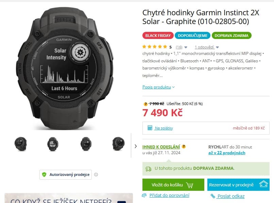The image size is (274, 203).
Task: Click the five-star rating display
Action: [x=155, y=46]
